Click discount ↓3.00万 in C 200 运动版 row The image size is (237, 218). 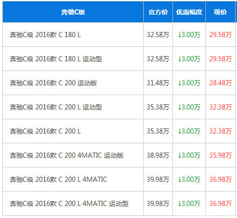point(189,83)
